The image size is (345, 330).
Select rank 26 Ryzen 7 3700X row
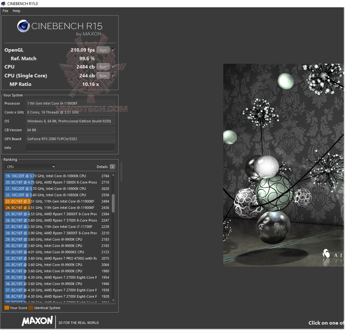coord(58,220)
